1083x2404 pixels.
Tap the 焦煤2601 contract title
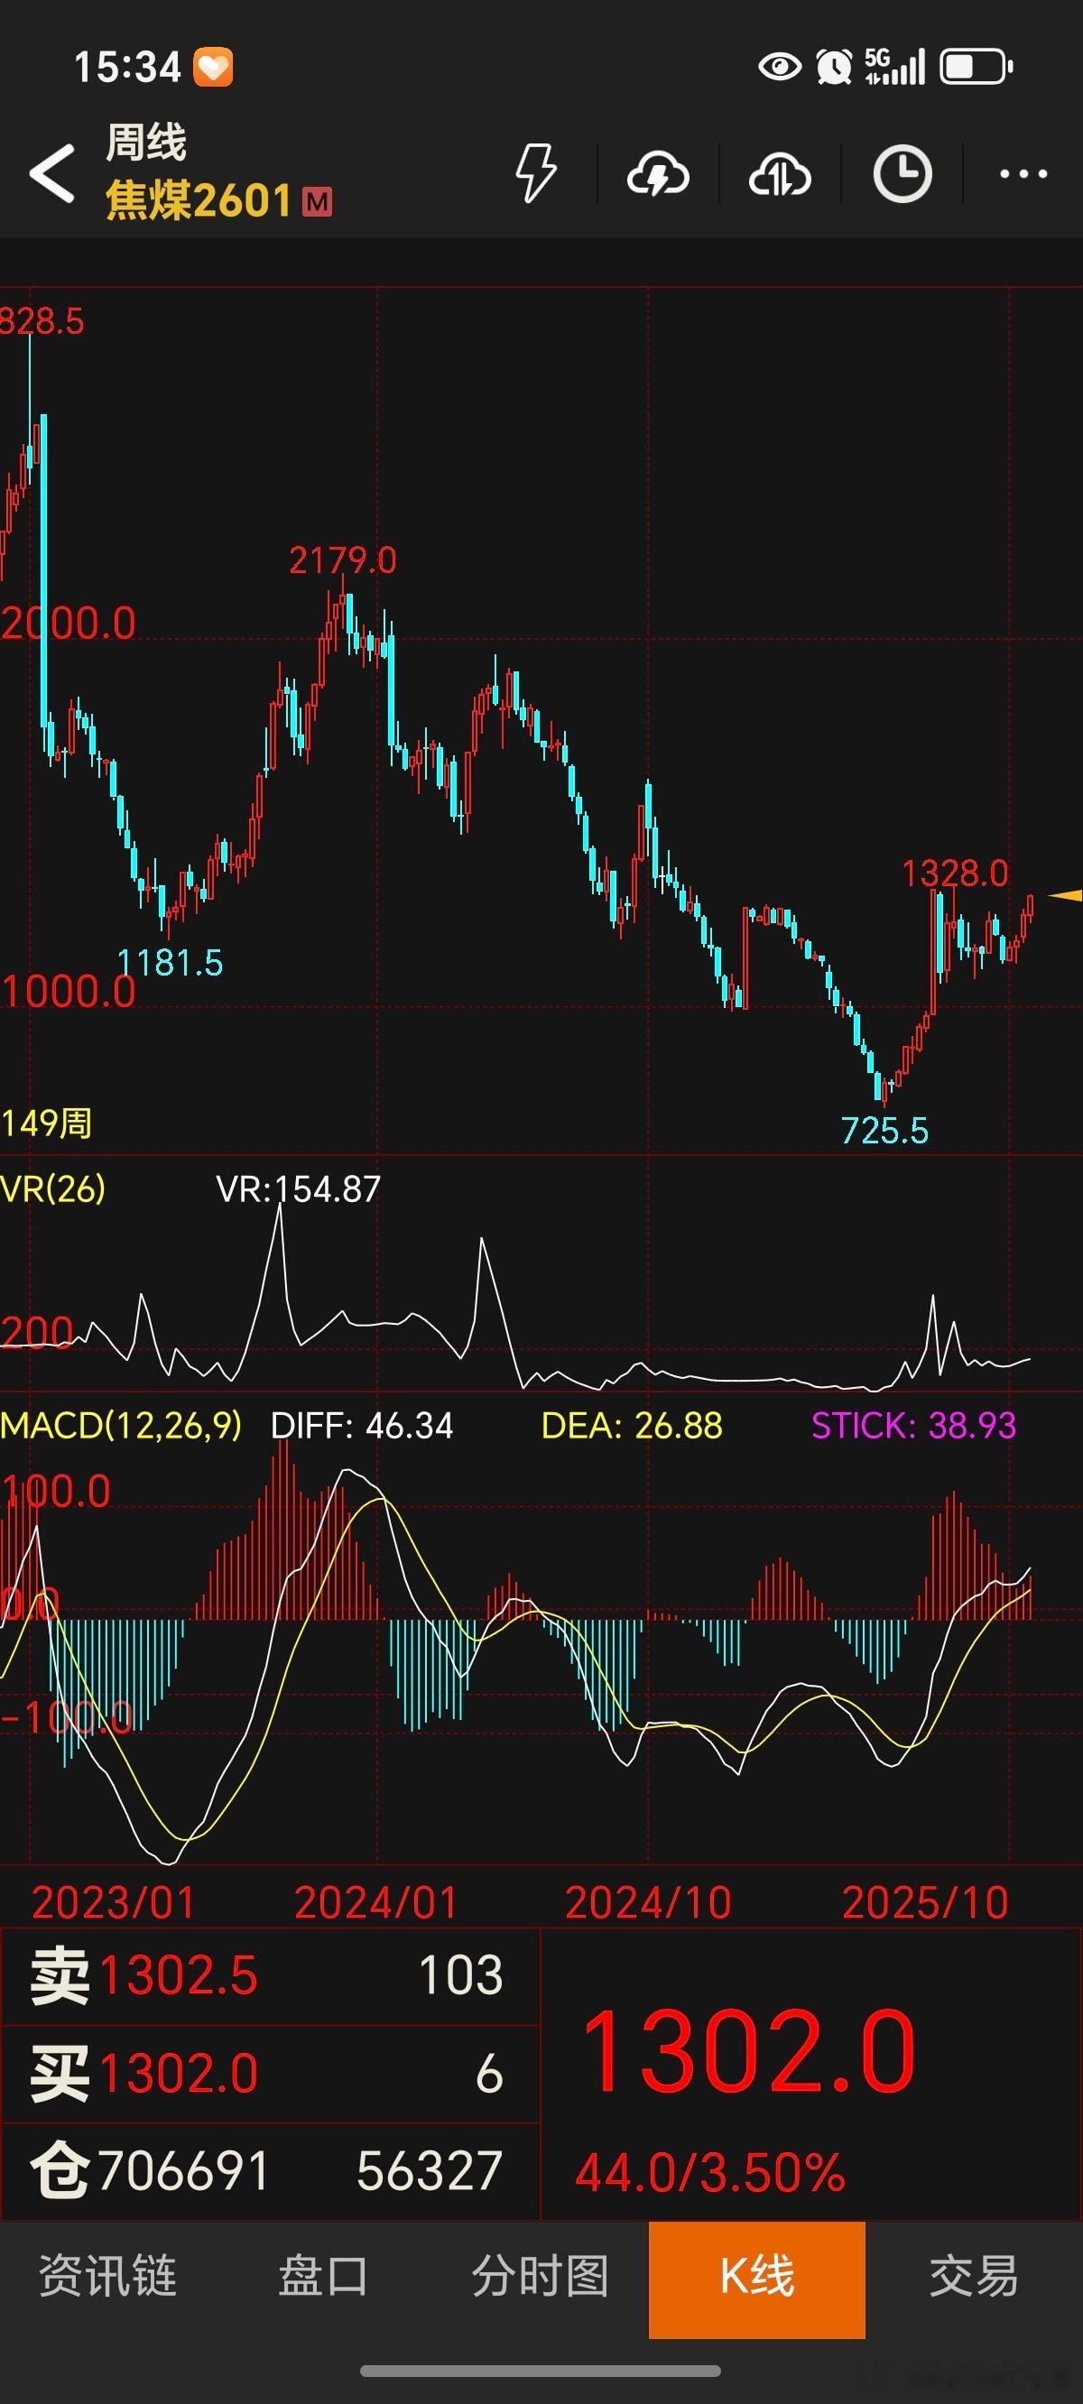(x=199, y=200)
